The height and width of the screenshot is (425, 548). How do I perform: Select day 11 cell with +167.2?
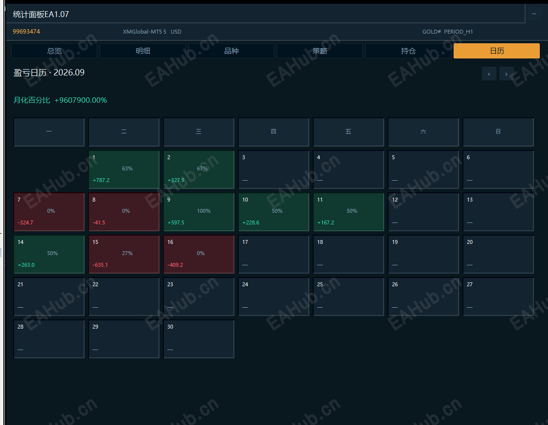[349, 212]
